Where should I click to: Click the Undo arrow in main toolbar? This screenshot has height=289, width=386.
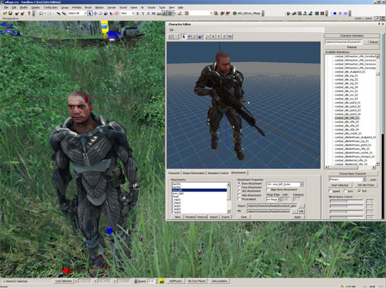[x=41, y=13]
